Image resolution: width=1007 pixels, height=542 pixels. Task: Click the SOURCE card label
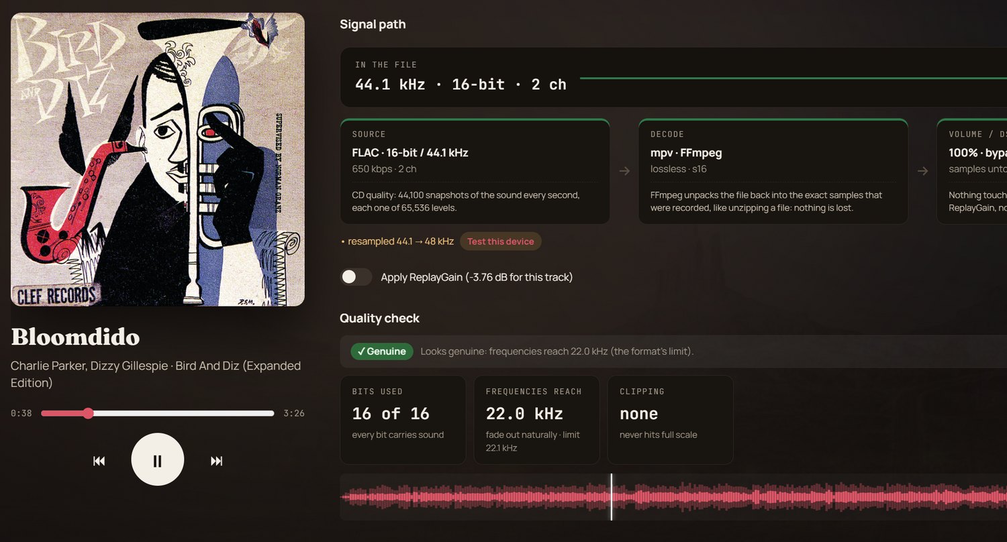click(369, 134)
